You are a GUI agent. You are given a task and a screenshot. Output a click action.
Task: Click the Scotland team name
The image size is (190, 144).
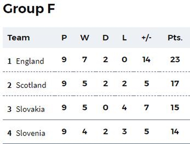pos(31,85)
